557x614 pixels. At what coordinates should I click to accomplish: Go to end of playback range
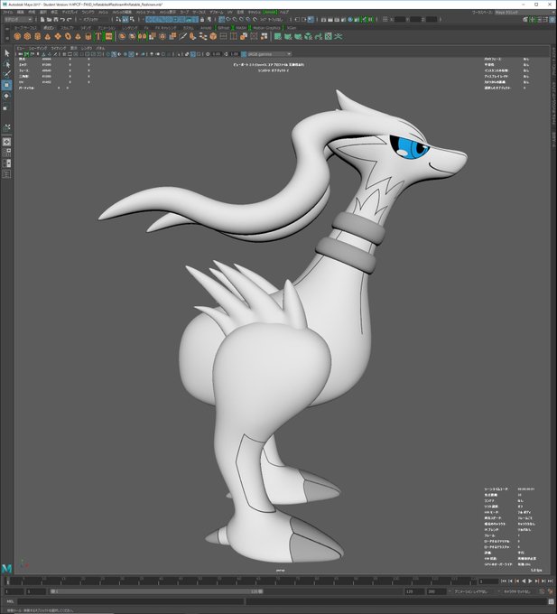[x=551, y=581]
